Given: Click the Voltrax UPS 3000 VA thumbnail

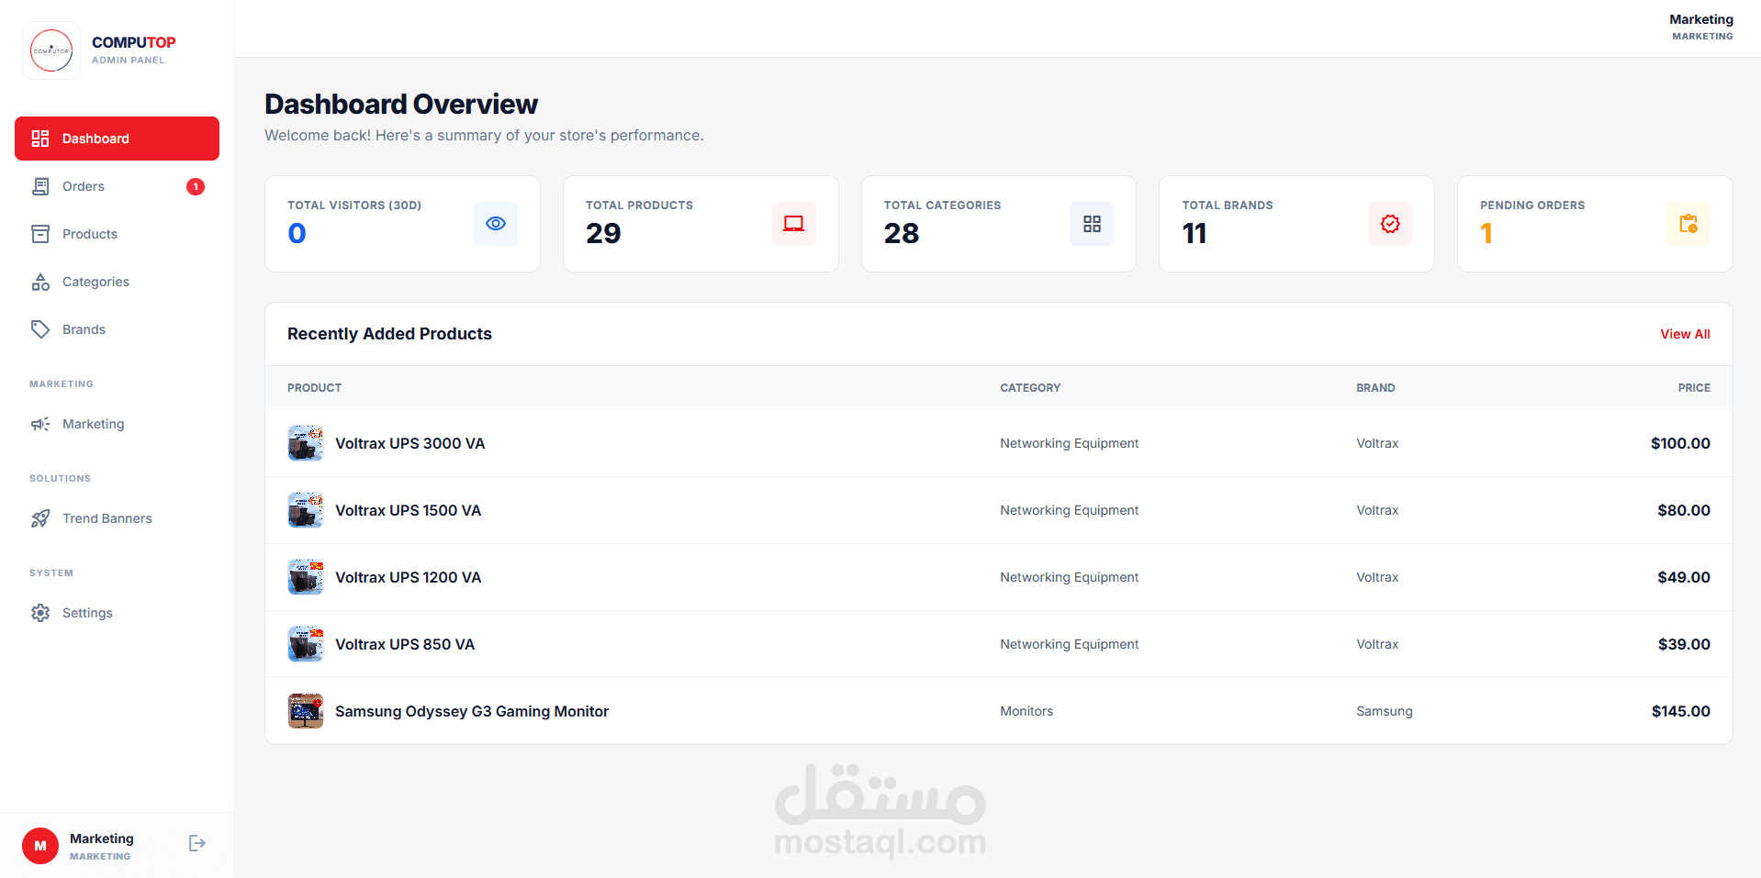Looking at the screenshot, I should pyautogui.click(x=306, y=443).
